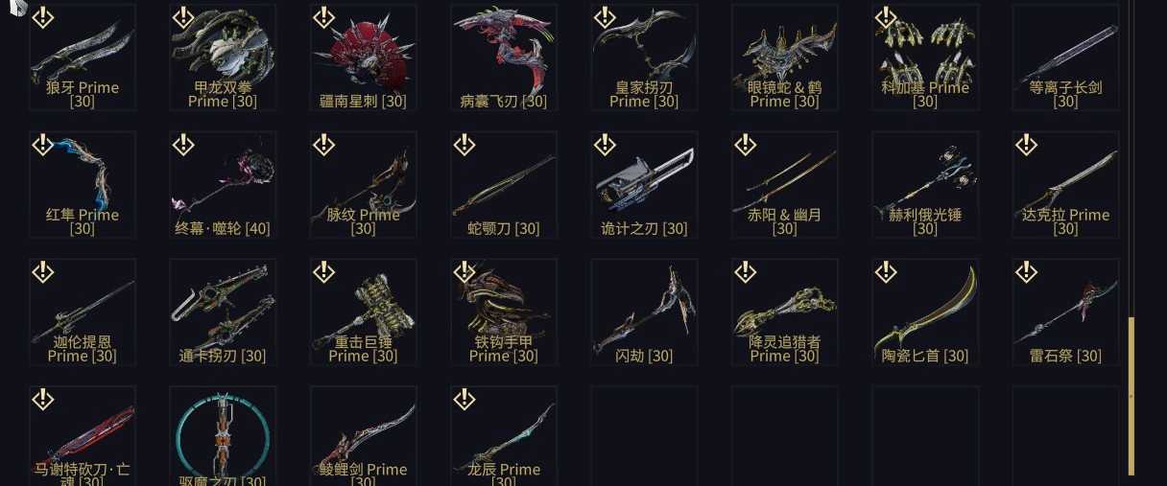Image resolution: width=1167 pixels, height=486 pixels.
Task: Choose the 等离子长剑 weapon tile
Action: pos(1065,57)
